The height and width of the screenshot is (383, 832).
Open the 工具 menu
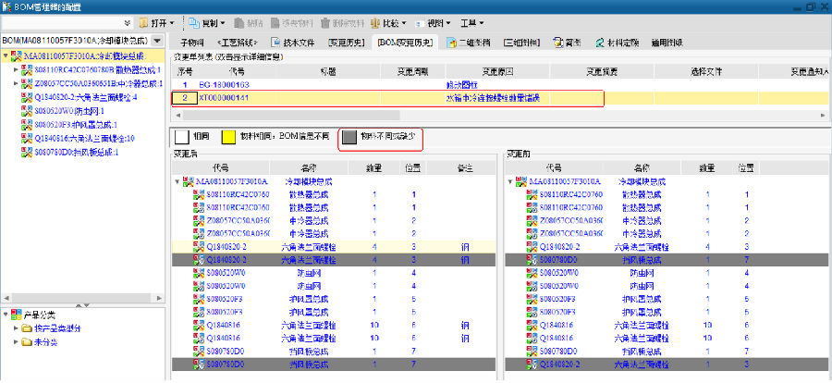[474, 22]
